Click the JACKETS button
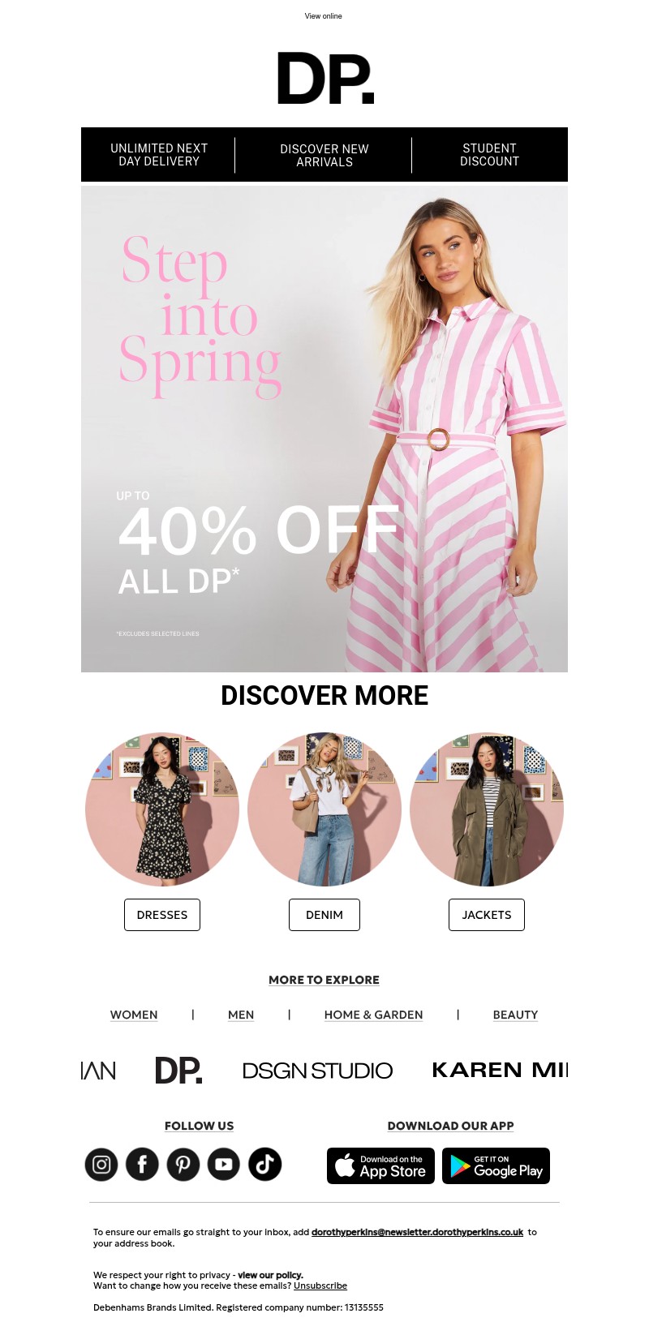649x1322 pixels. [x=487, y=915]
